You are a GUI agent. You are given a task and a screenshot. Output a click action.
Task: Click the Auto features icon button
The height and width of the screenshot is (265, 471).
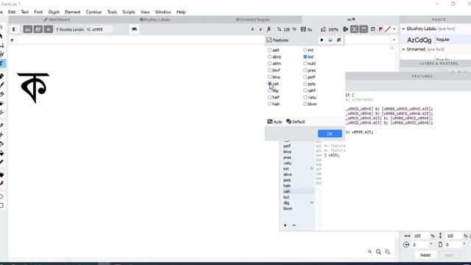275,121
